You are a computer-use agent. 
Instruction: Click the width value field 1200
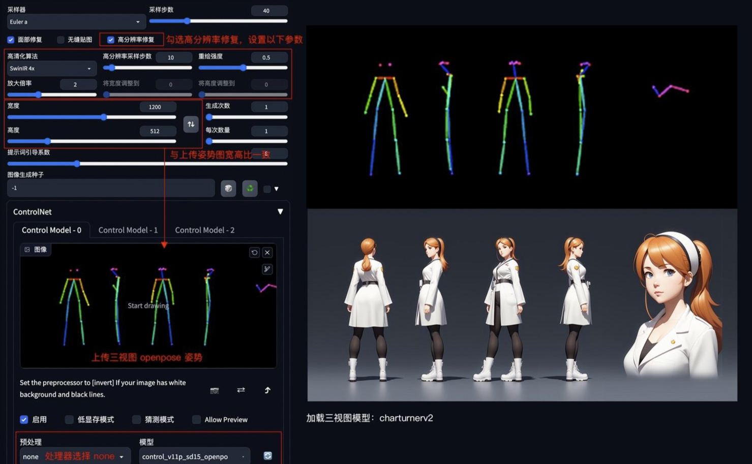[158, 107]
